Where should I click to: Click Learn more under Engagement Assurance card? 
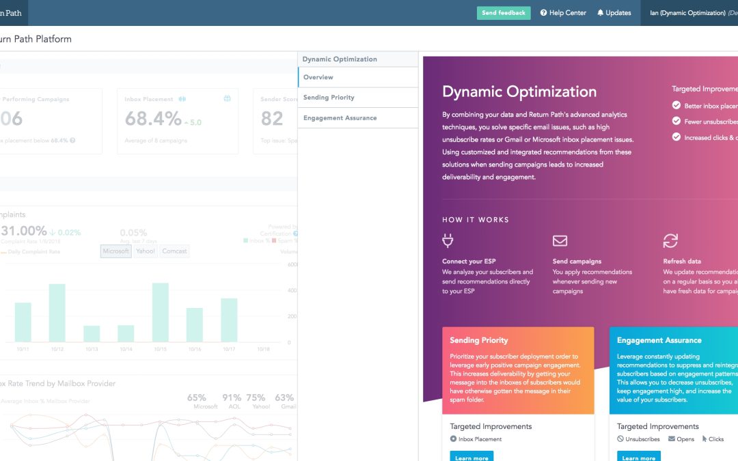click(639, 457)
